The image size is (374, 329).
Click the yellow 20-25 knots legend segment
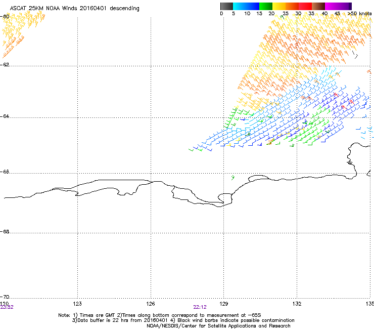tap(279, 6)
